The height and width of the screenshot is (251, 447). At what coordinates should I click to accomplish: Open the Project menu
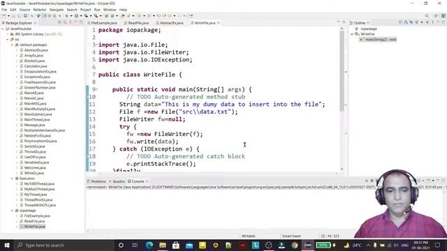click(85, 10)
